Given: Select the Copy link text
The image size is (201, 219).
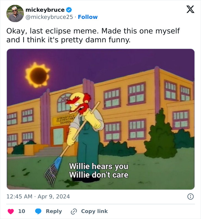Looking at the screenshot, I should pyautogui.click(x=94, y=211).
